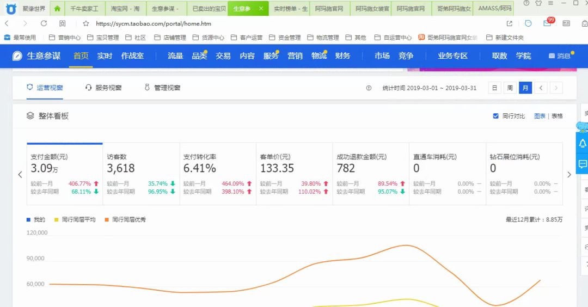Click the browser home tab icon

click(57, 8)
